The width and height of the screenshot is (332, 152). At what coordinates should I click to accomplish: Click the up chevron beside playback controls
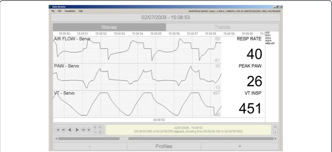[x=100, y=127]
